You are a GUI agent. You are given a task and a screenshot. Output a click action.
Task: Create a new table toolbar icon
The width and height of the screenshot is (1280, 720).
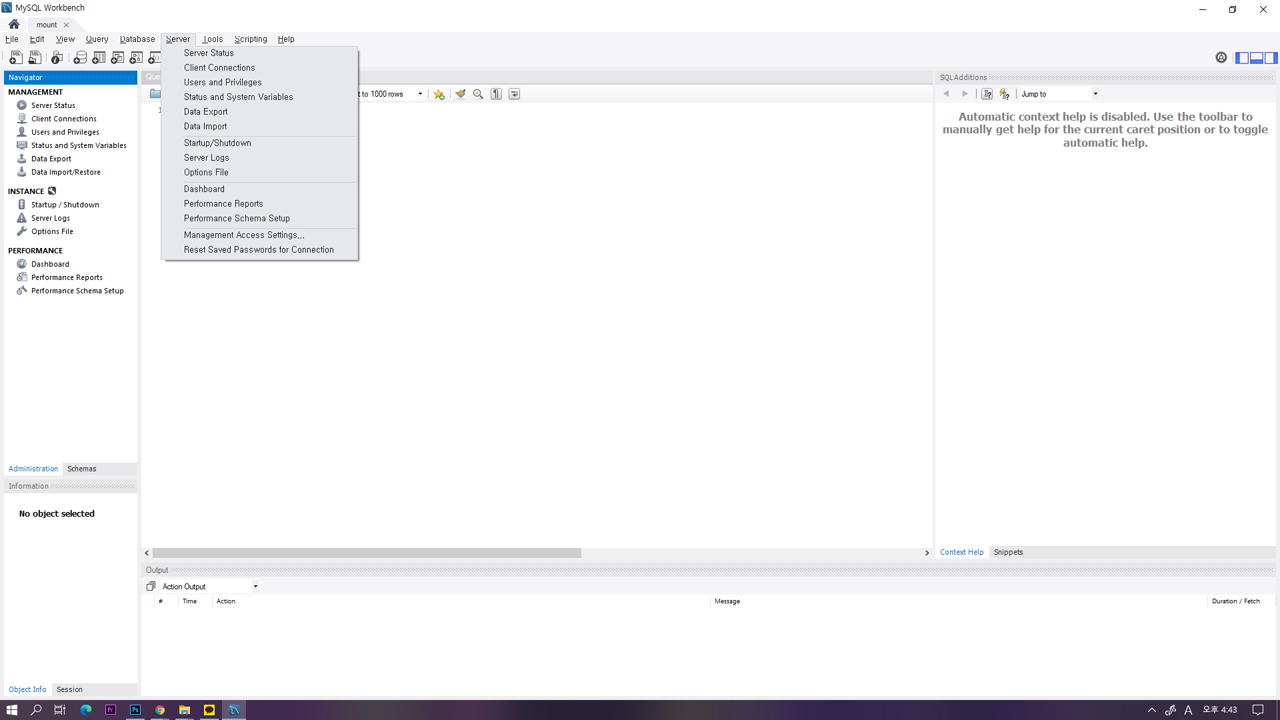(x=99, y=58)
